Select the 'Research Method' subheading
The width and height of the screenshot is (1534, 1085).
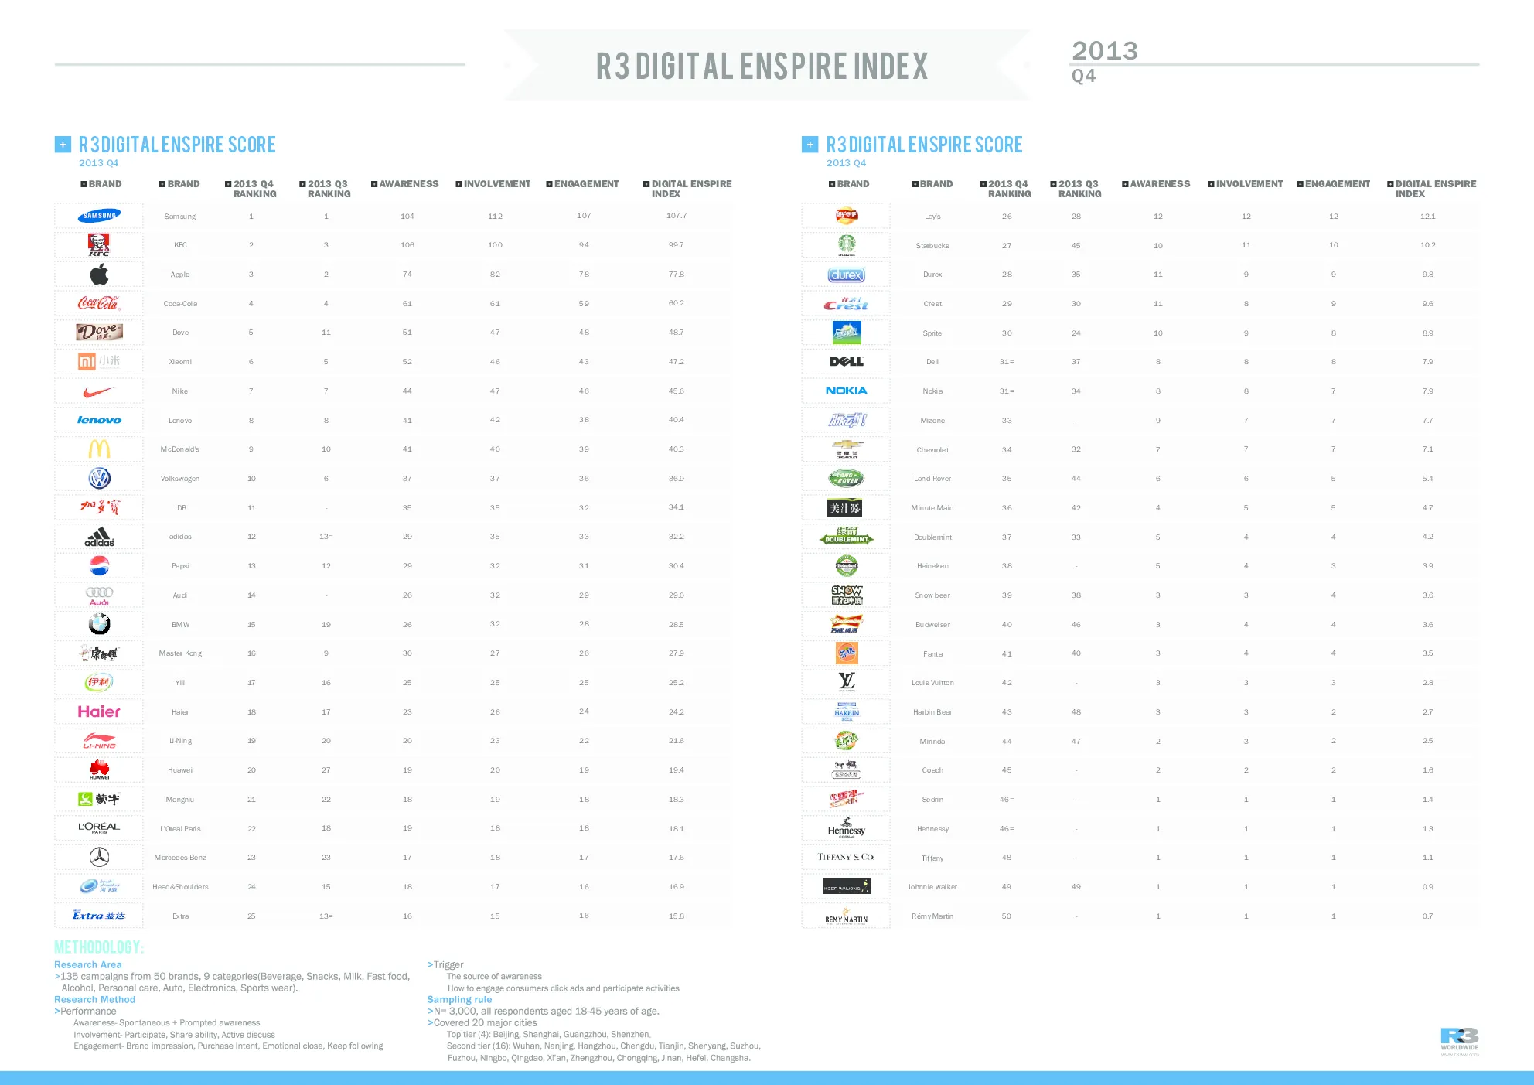pos(94,1000)
